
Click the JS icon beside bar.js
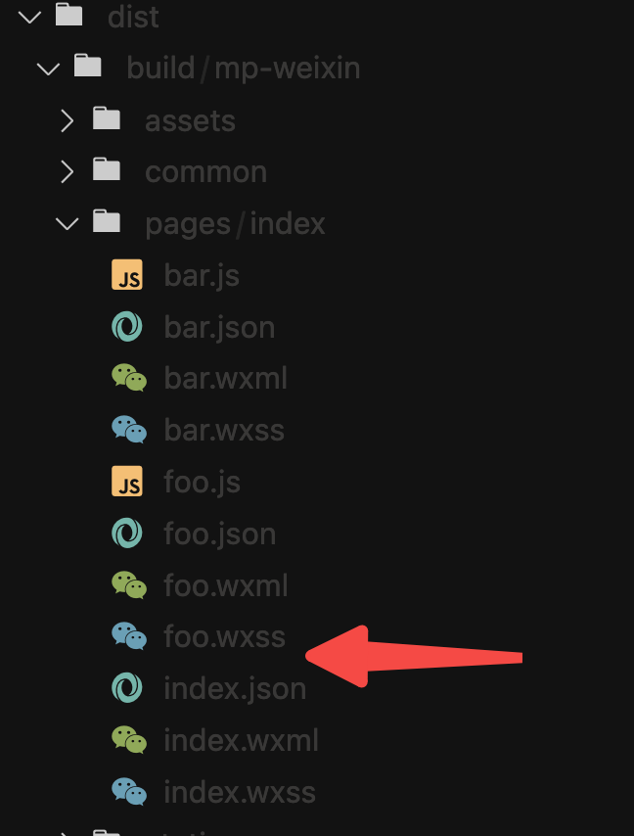[127, 274]
